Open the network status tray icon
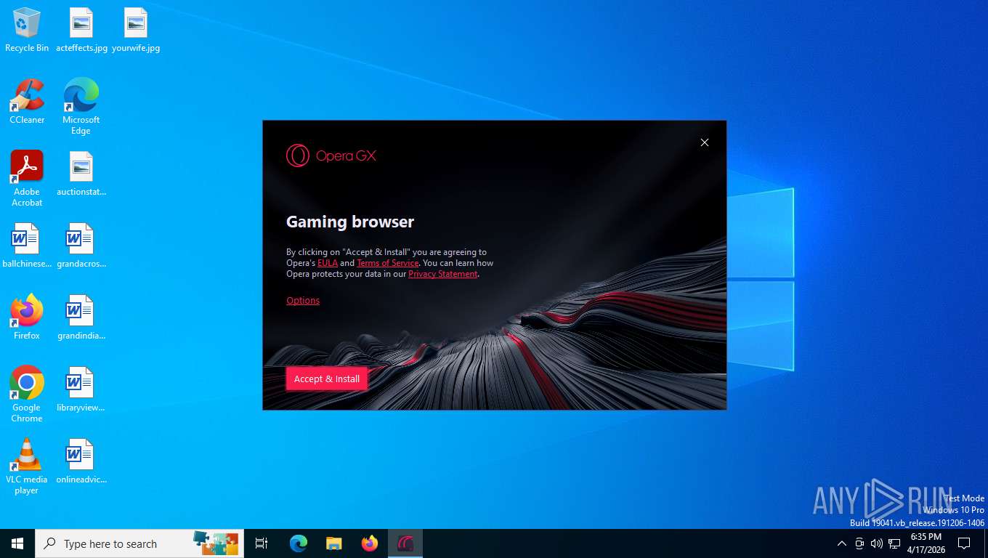The width and height of the screenshot is (988, 558). coord(894,543)
